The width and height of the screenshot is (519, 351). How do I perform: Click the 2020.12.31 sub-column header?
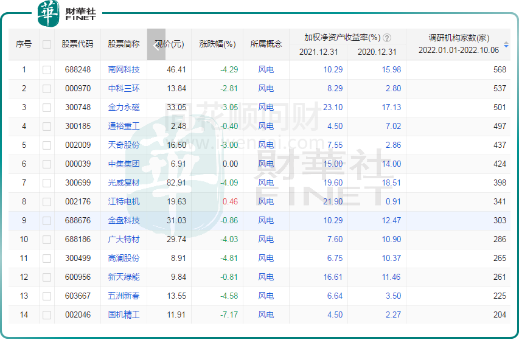pos(377,52)
